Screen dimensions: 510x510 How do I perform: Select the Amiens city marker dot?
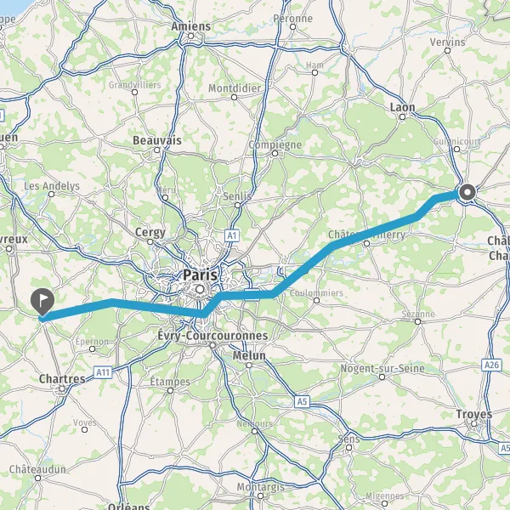[191, 36]
